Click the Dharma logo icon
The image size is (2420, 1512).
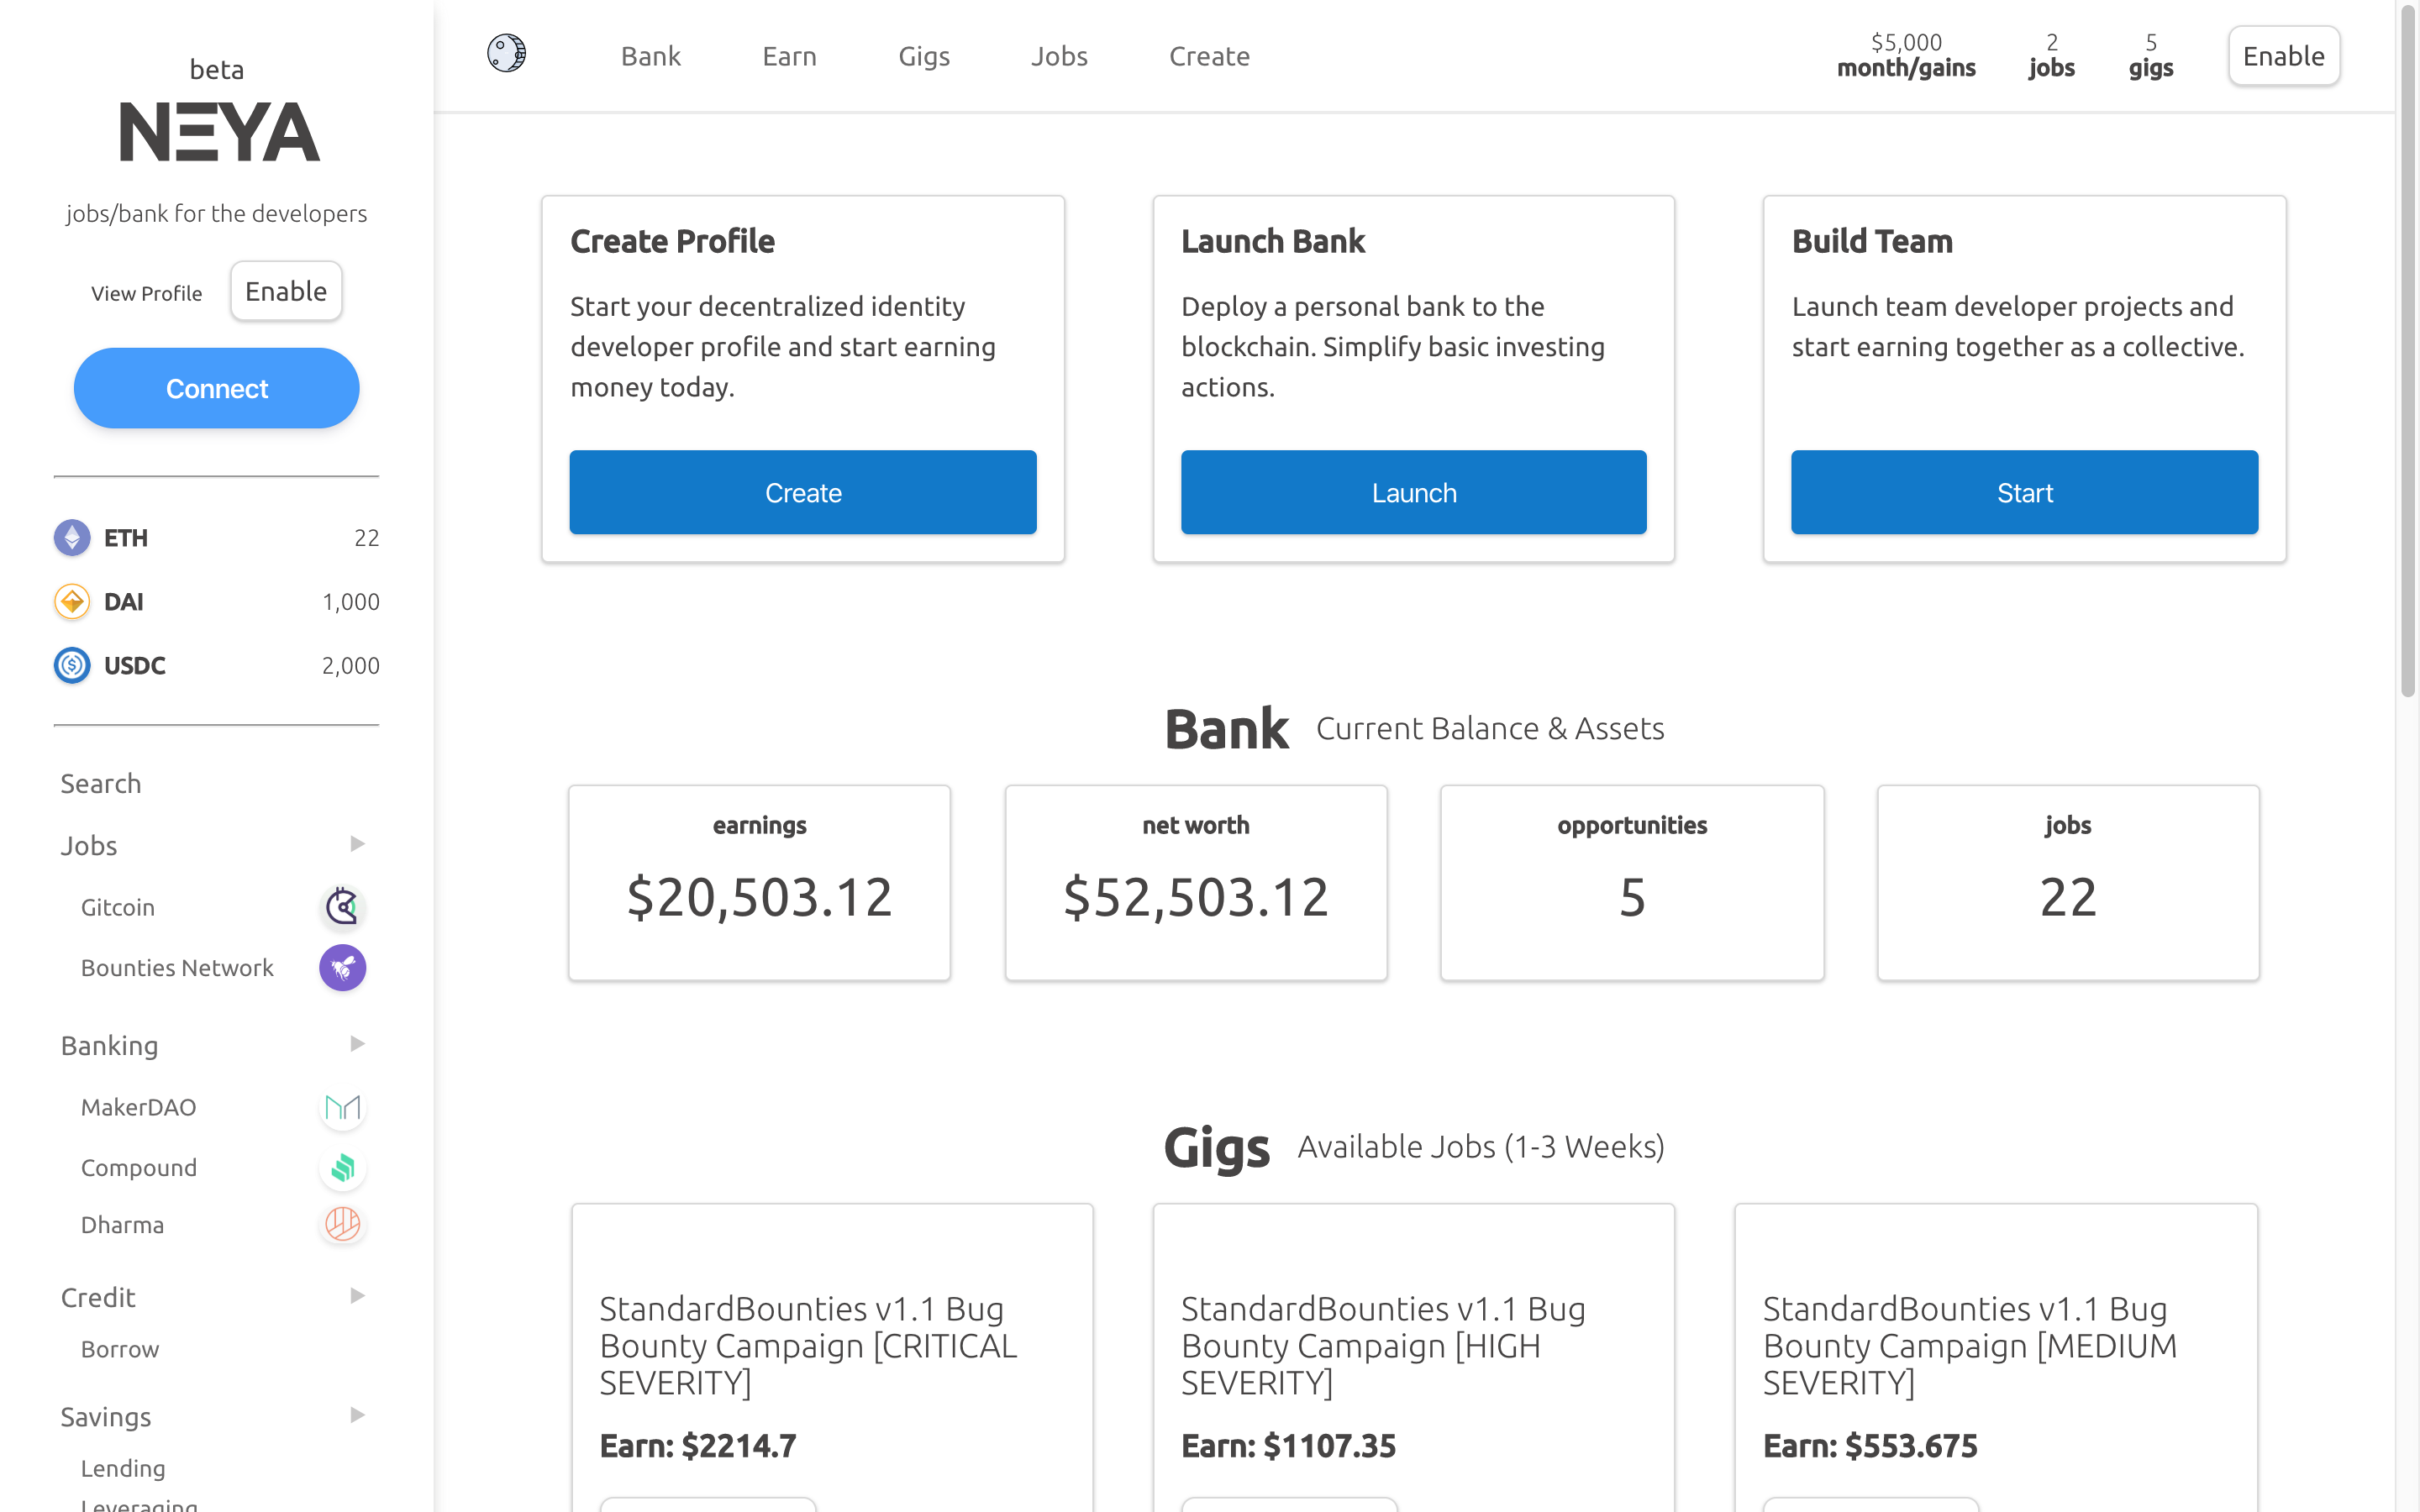[x=342, y=1224]
